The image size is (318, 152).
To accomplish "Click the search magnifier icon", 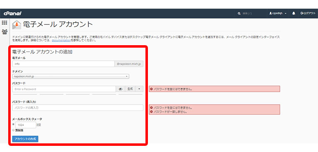I will 239,14.
